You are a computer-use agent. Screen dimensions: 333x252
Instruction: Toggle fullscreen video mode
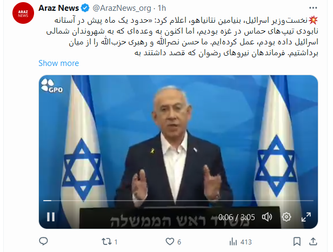(306, 217)
